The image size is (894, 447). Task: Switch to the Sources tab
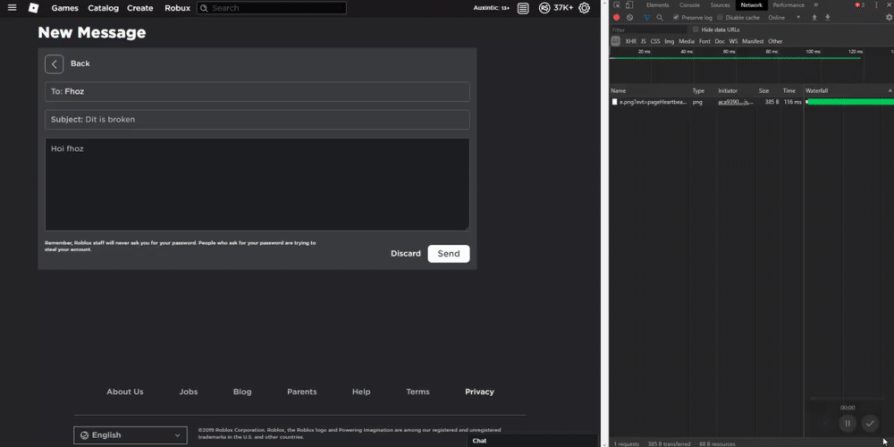pos(720,5)
